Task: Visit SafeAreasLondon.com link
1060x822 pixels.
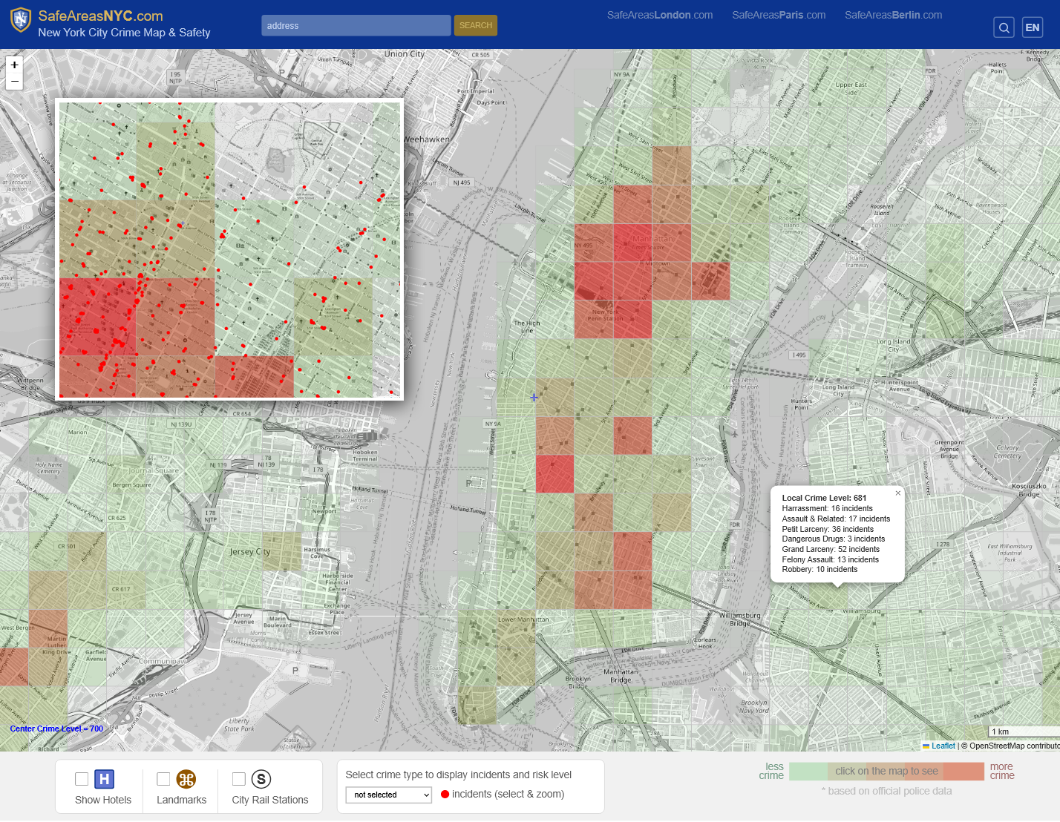Action: [660, 15]
